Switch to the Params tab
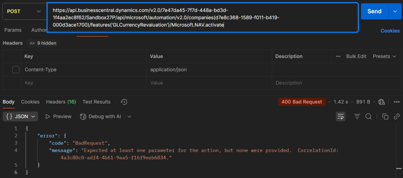 [13, 30]
